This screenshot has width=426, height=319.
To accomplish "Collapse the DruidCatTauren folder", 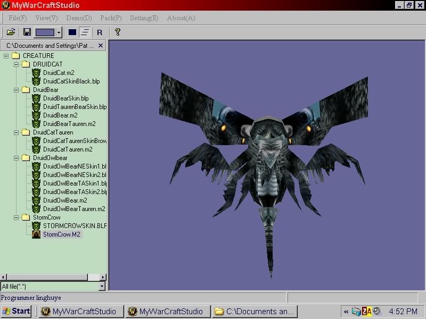I will click(17, 132).
